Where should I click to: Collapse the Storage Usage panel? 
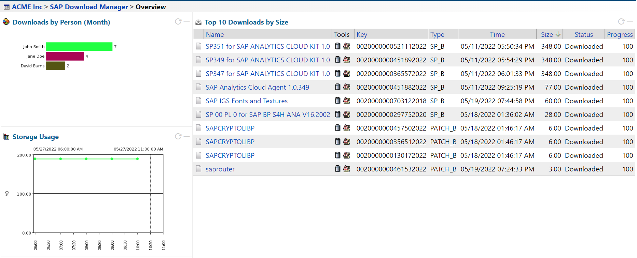pos(186,136)
